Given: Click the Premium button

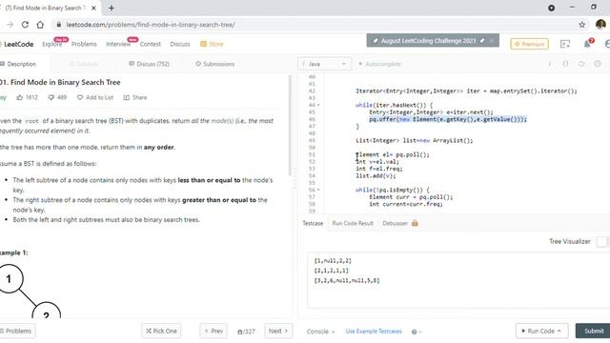Looking at the screenshot, I should click(530, 44).
